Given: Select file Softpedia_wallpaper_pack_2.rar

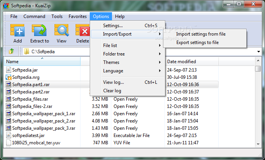Looking at the screenshot, I should (44, 121).
